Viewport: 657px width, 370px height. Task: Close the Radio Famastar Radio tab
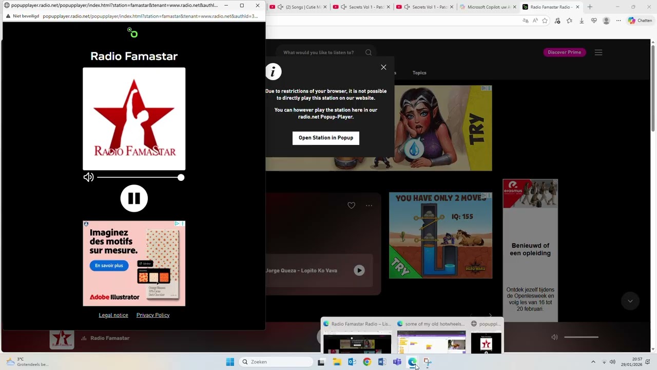577,7
